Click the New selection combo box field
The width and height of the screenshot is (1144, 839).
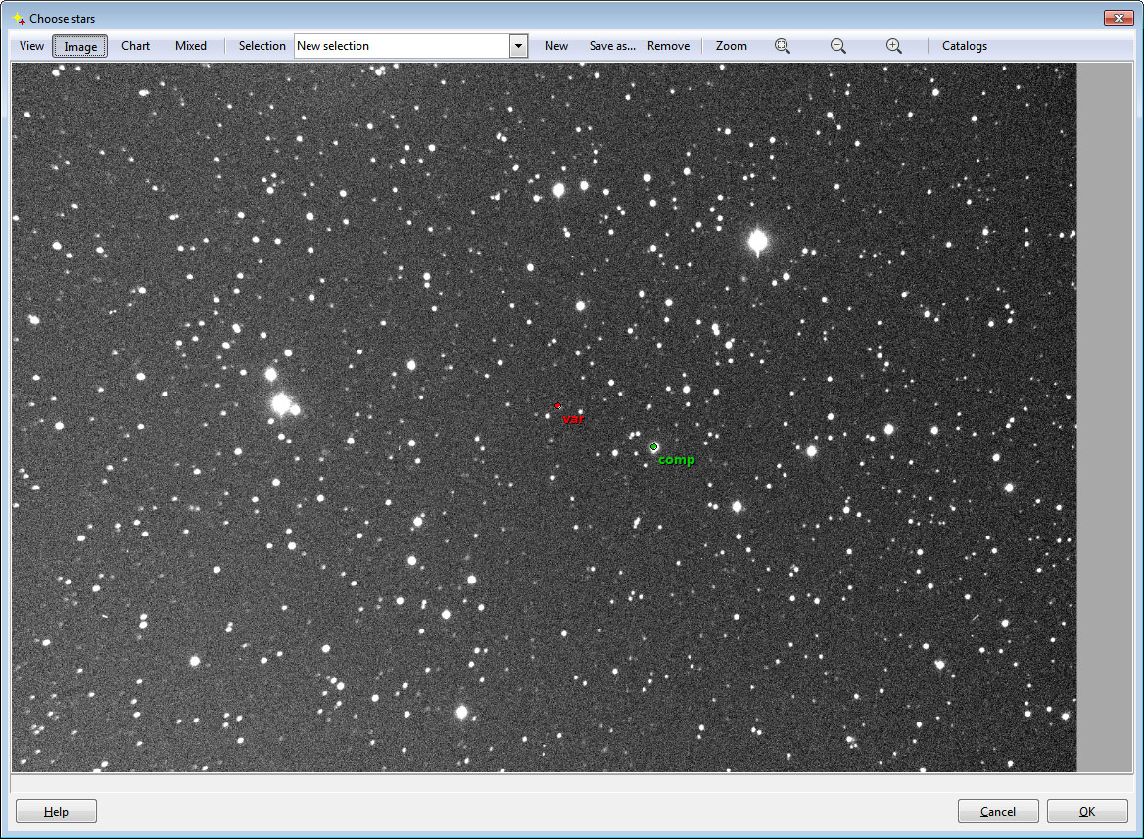coord(402,46)
